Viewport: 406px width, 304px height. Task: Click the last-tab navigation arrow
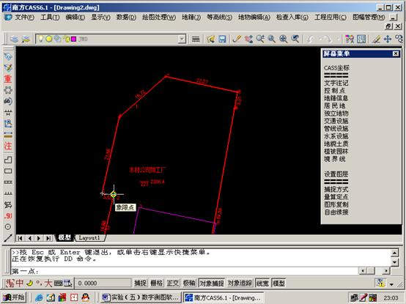coord(48,238)
